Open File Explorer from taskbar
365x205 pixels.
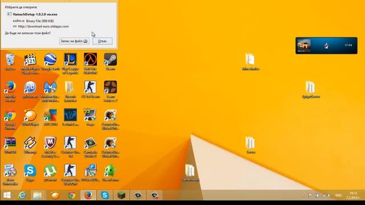(38, 195)
